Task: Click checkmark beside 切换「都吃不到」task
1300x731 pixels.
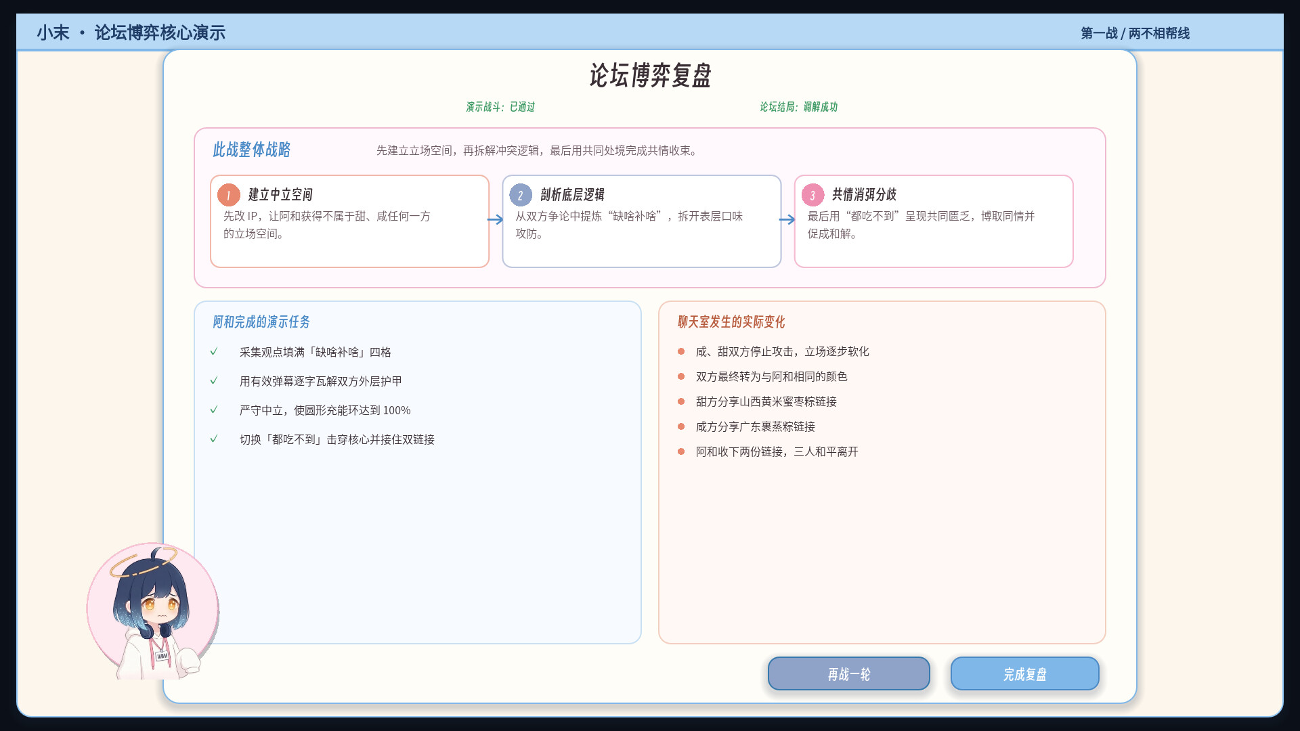Action: point(214,439)
